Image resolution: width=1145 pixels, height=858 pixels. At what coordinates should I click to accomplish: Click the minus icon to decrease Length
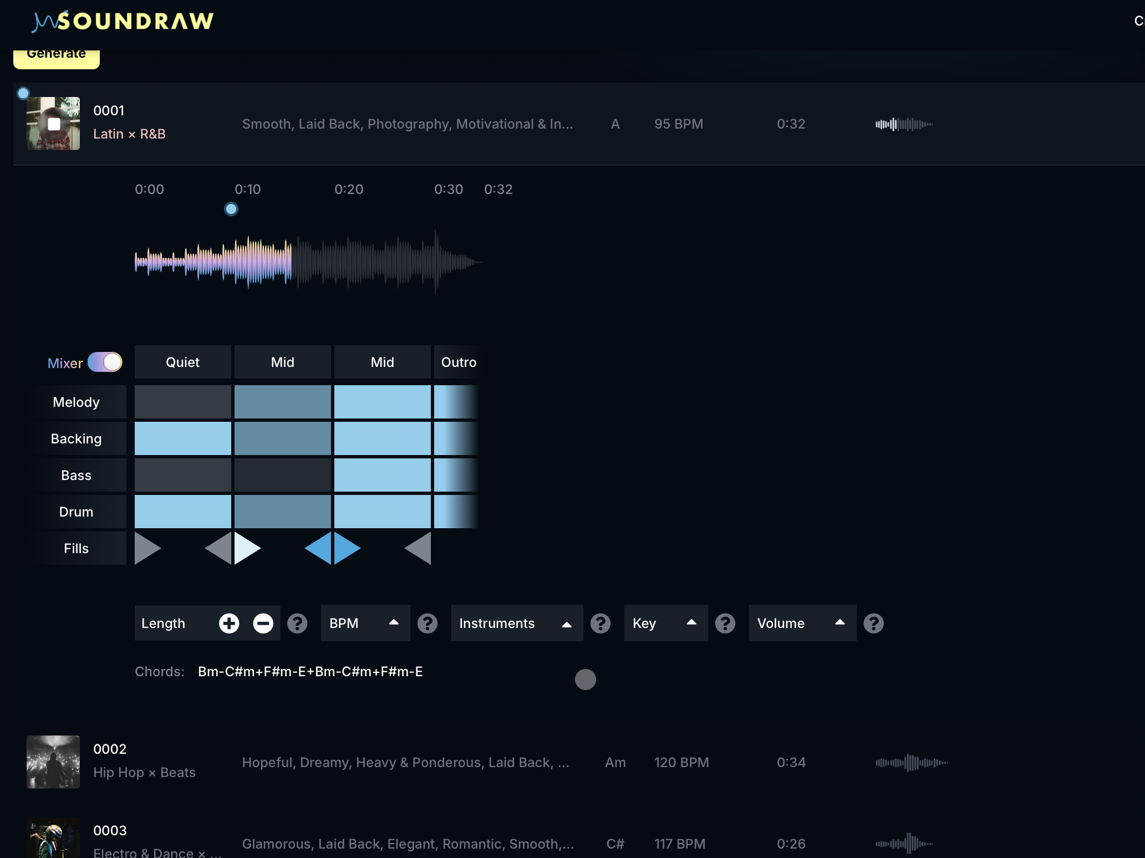[263, 624]
